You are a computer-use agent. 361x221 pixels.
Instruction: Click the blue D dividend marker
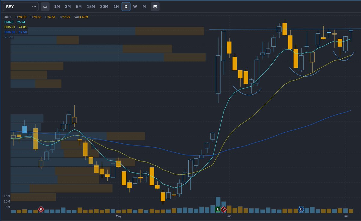[x=301, y=209]
